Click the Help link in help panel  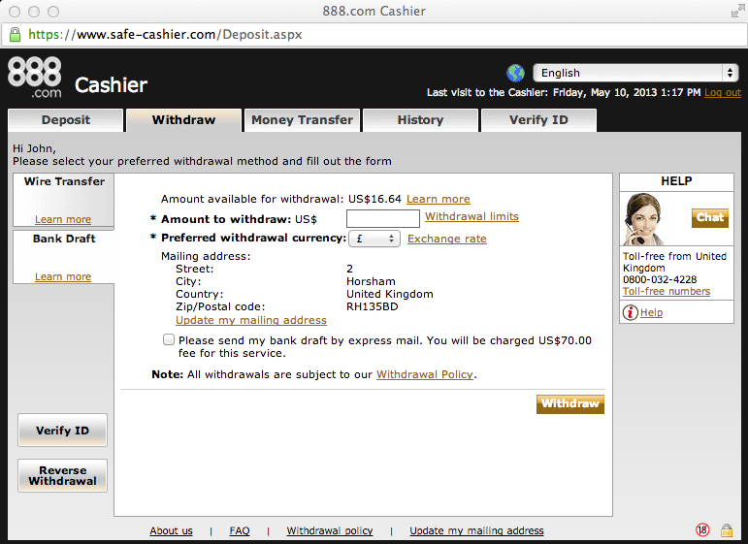pos(651,313)
